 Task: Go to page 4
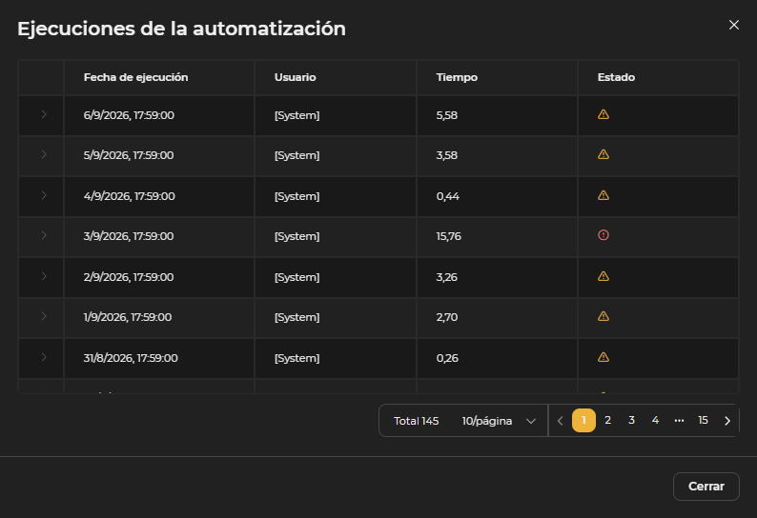(x=655, y=421)
